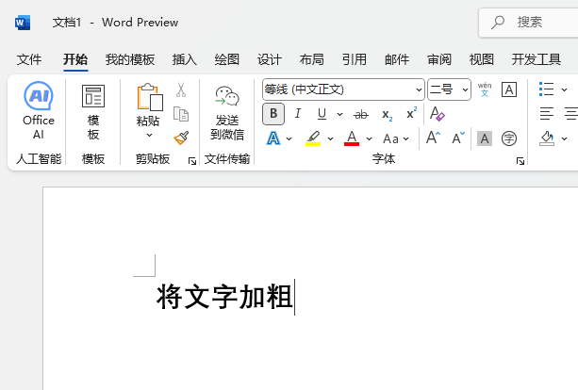
Task: Expand font color dropdown arrow
Action: click(369, 138)
